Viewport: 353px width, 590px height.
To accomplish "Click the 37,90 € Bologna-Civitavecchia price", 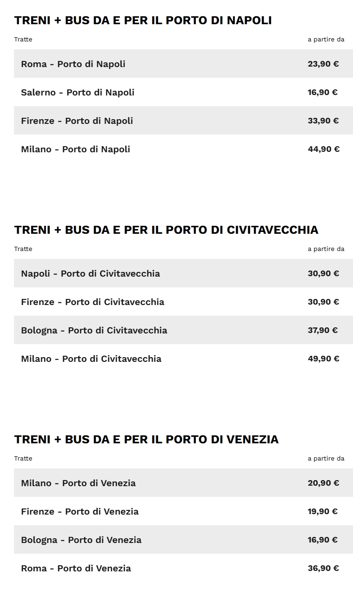I will click(x=323, y=330).
